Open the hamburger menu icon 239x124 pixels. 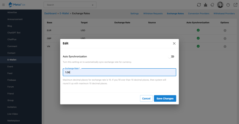point(3,5)
